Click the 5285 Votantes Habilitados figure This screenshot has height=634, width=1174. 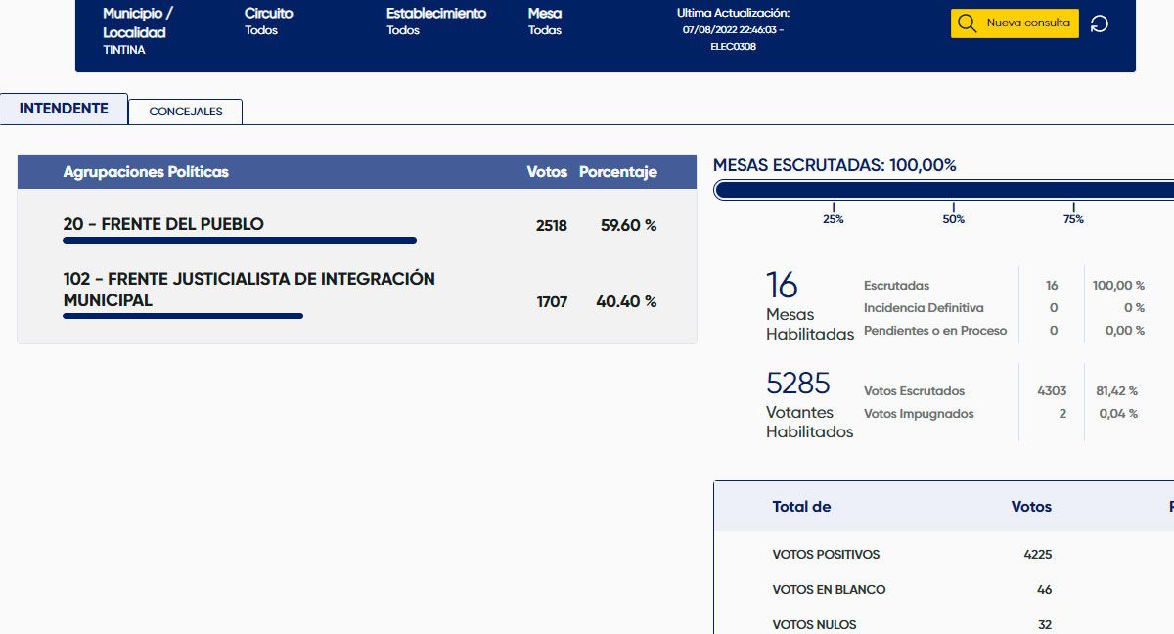point(797,383)
